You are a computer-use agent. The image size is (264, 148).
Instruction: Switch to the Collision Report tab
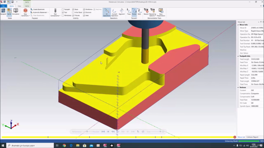(252, 137)
